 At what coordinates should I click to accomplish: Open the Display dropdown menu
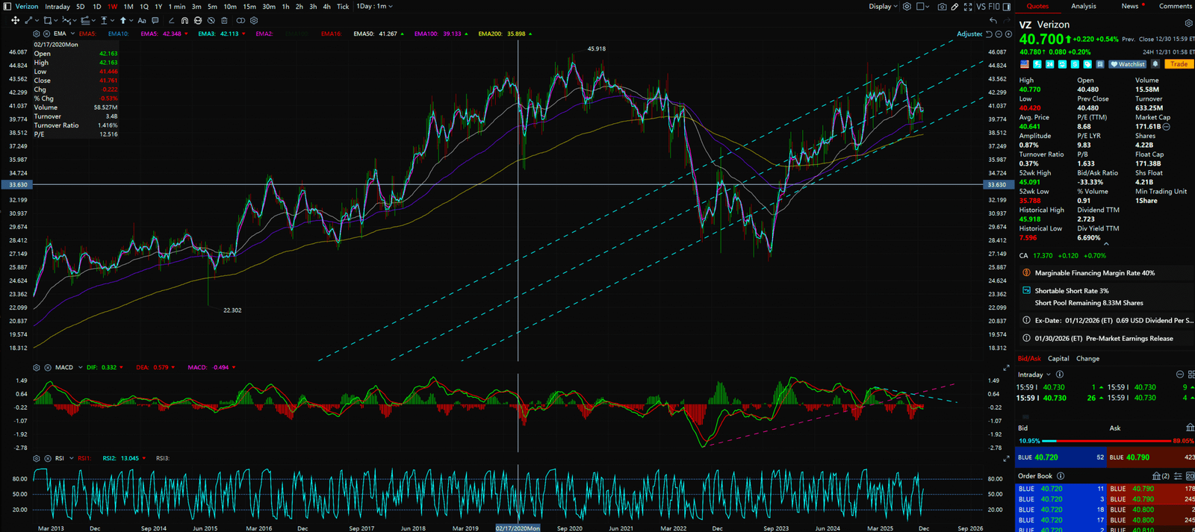tap(883, 7)
